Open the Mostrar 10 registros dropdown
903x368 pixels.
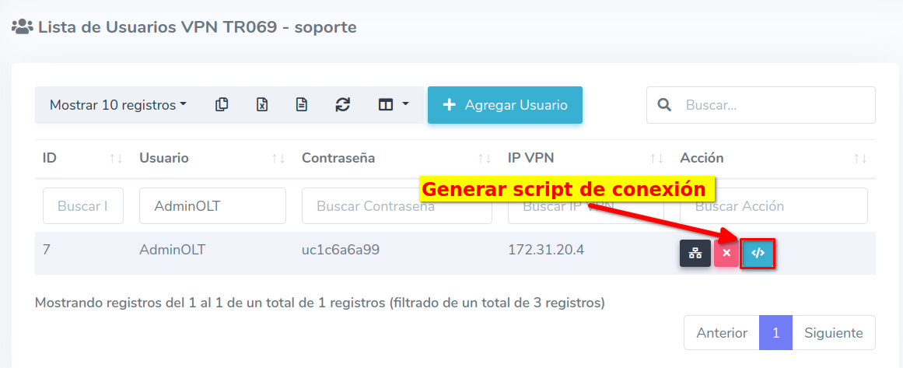point(117,105)
